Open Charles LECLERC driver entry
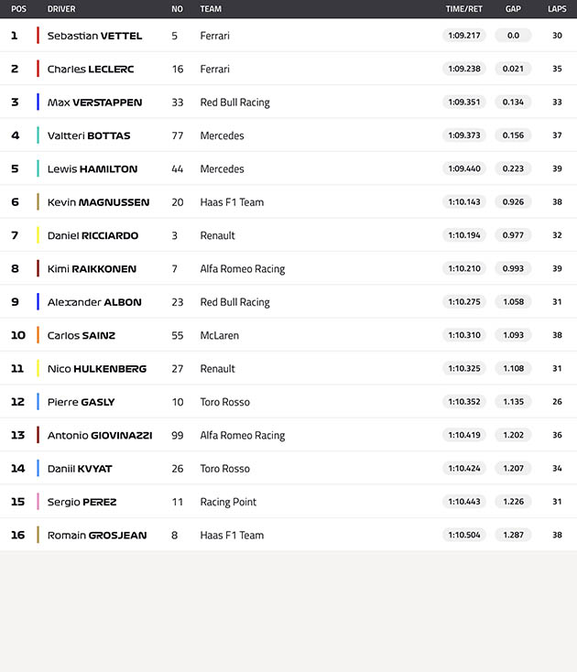 pyautogui.click(x=91, y=69)
